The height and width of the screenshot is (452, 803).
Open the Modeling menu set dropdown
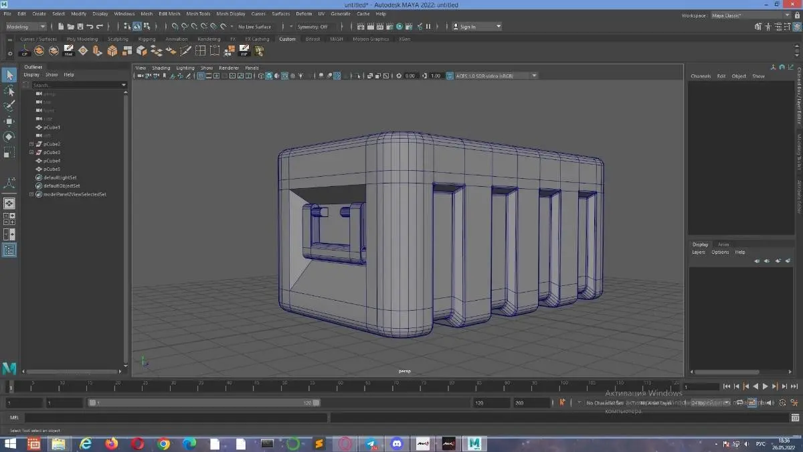pos(26,27)
